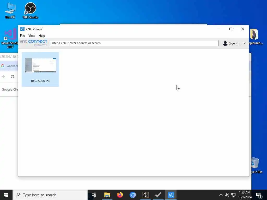Select the Recycle Bin desktop icon

(257, 165)
